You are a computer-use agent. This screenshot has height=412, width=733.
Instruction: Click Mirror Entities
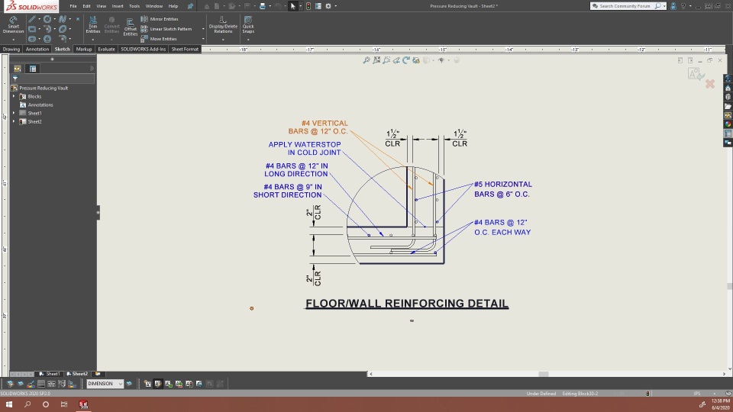pos(160,19)
